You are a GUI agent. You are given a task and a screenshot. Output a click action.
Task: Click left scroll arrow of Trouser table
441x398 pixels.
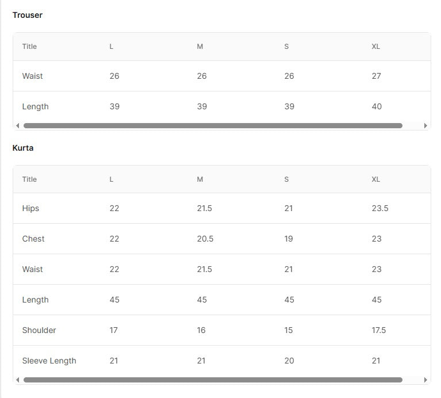click(x=18, y=126)
